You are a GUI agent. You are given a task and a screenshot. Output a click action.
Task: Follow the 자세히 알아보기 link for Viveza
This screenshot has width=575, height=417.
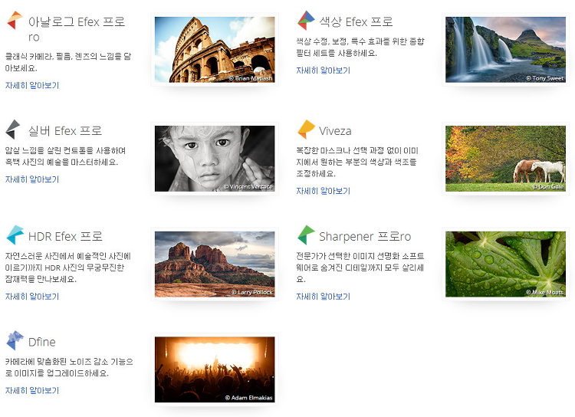click(323, 191)
